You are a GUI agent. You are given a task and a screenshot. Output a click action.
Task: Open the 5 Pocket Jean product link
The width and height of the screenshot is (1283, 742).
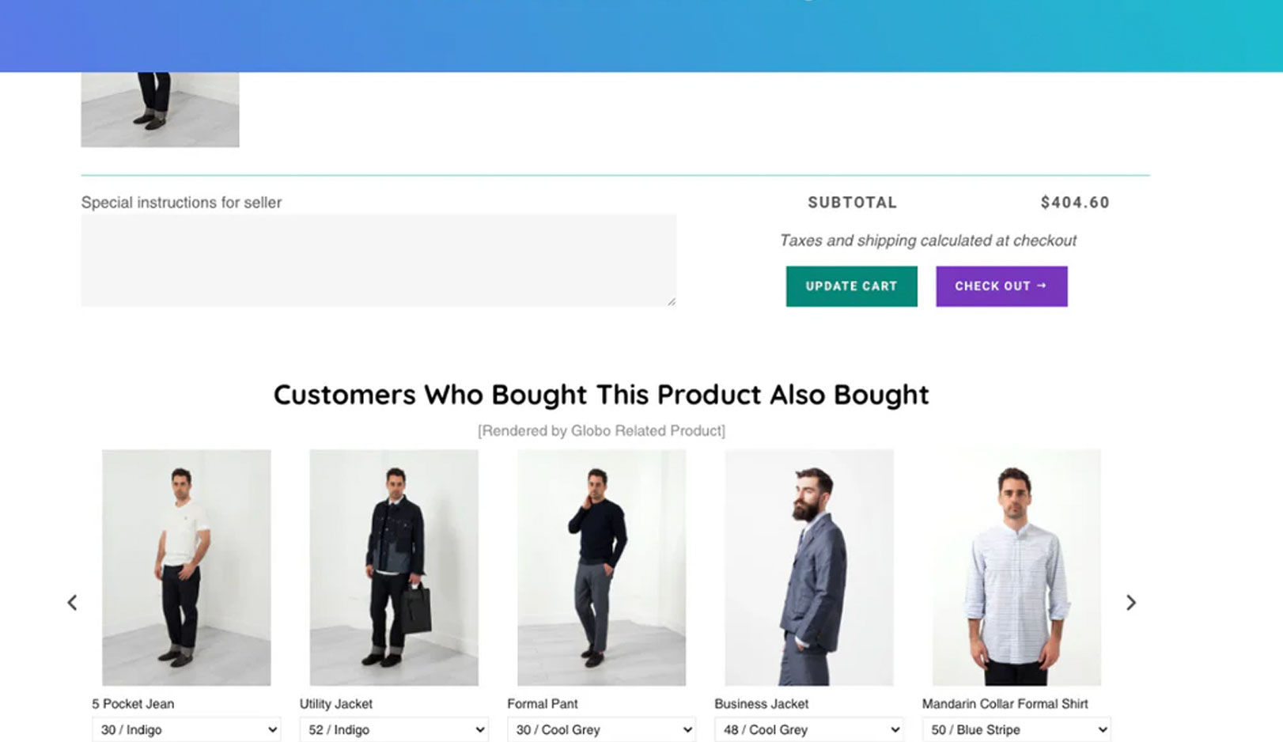(x=133, y=703)
